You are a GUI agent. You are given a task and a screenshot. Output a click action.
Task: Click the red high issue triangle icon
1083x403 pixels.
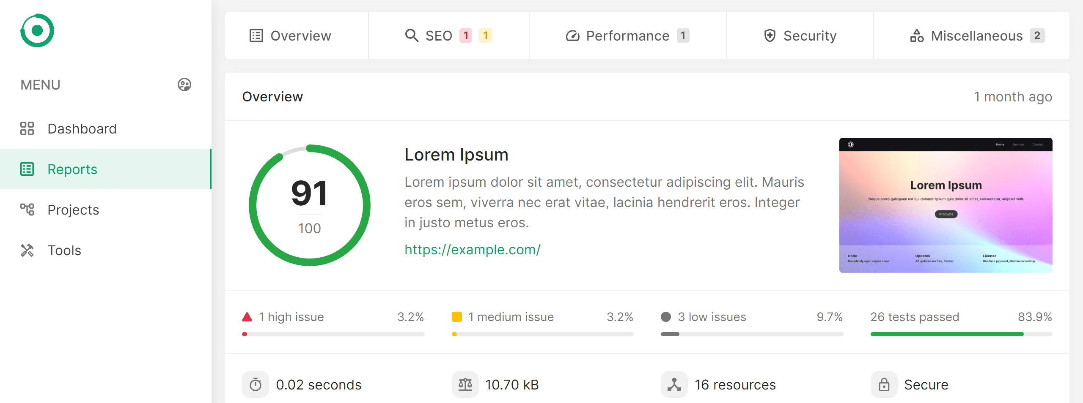[x=247, y=317]
